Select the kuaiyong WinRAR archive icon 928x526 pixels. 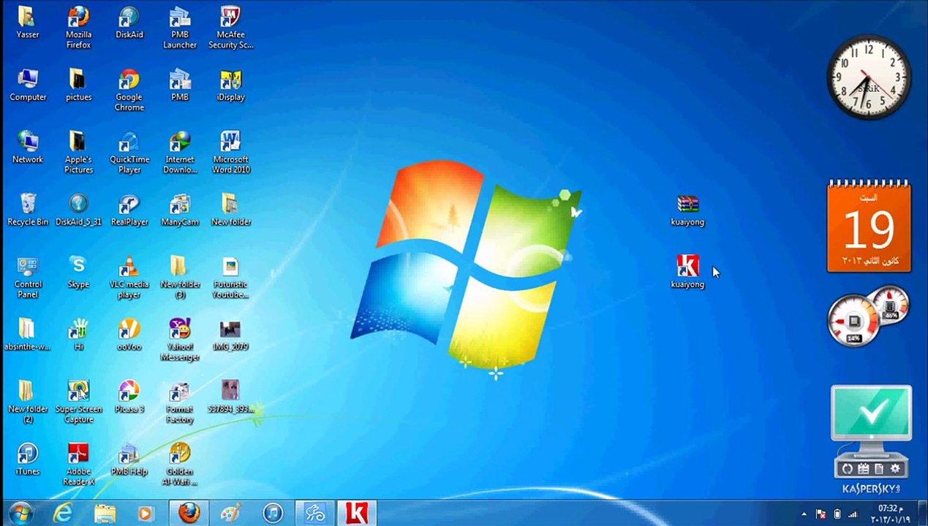[x=687, y=210]
